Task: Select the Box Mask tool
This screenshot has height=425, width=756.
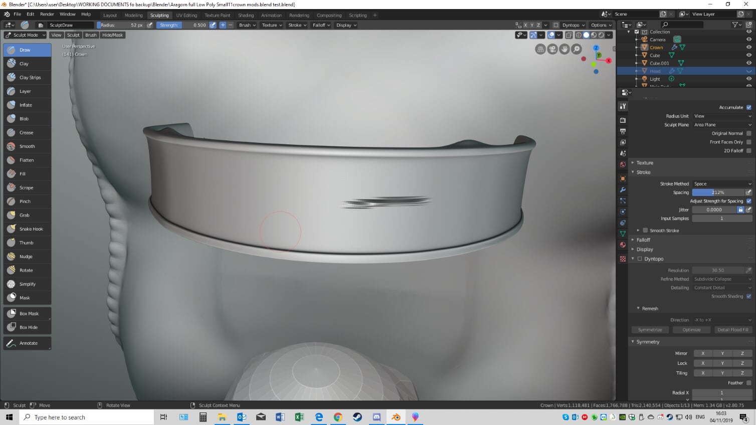Action: click(x=27, y=314)
